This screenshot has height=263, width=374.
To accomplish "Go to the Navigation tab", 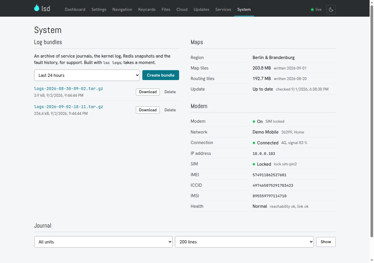I will pos(122,9).
